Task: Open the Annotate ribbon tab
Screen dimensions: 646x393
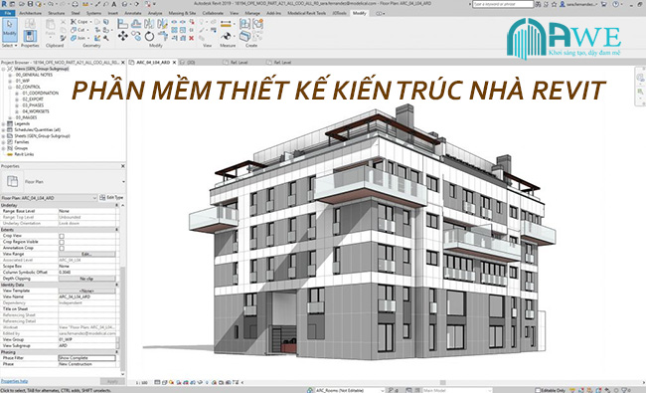Action: point(132,13)
